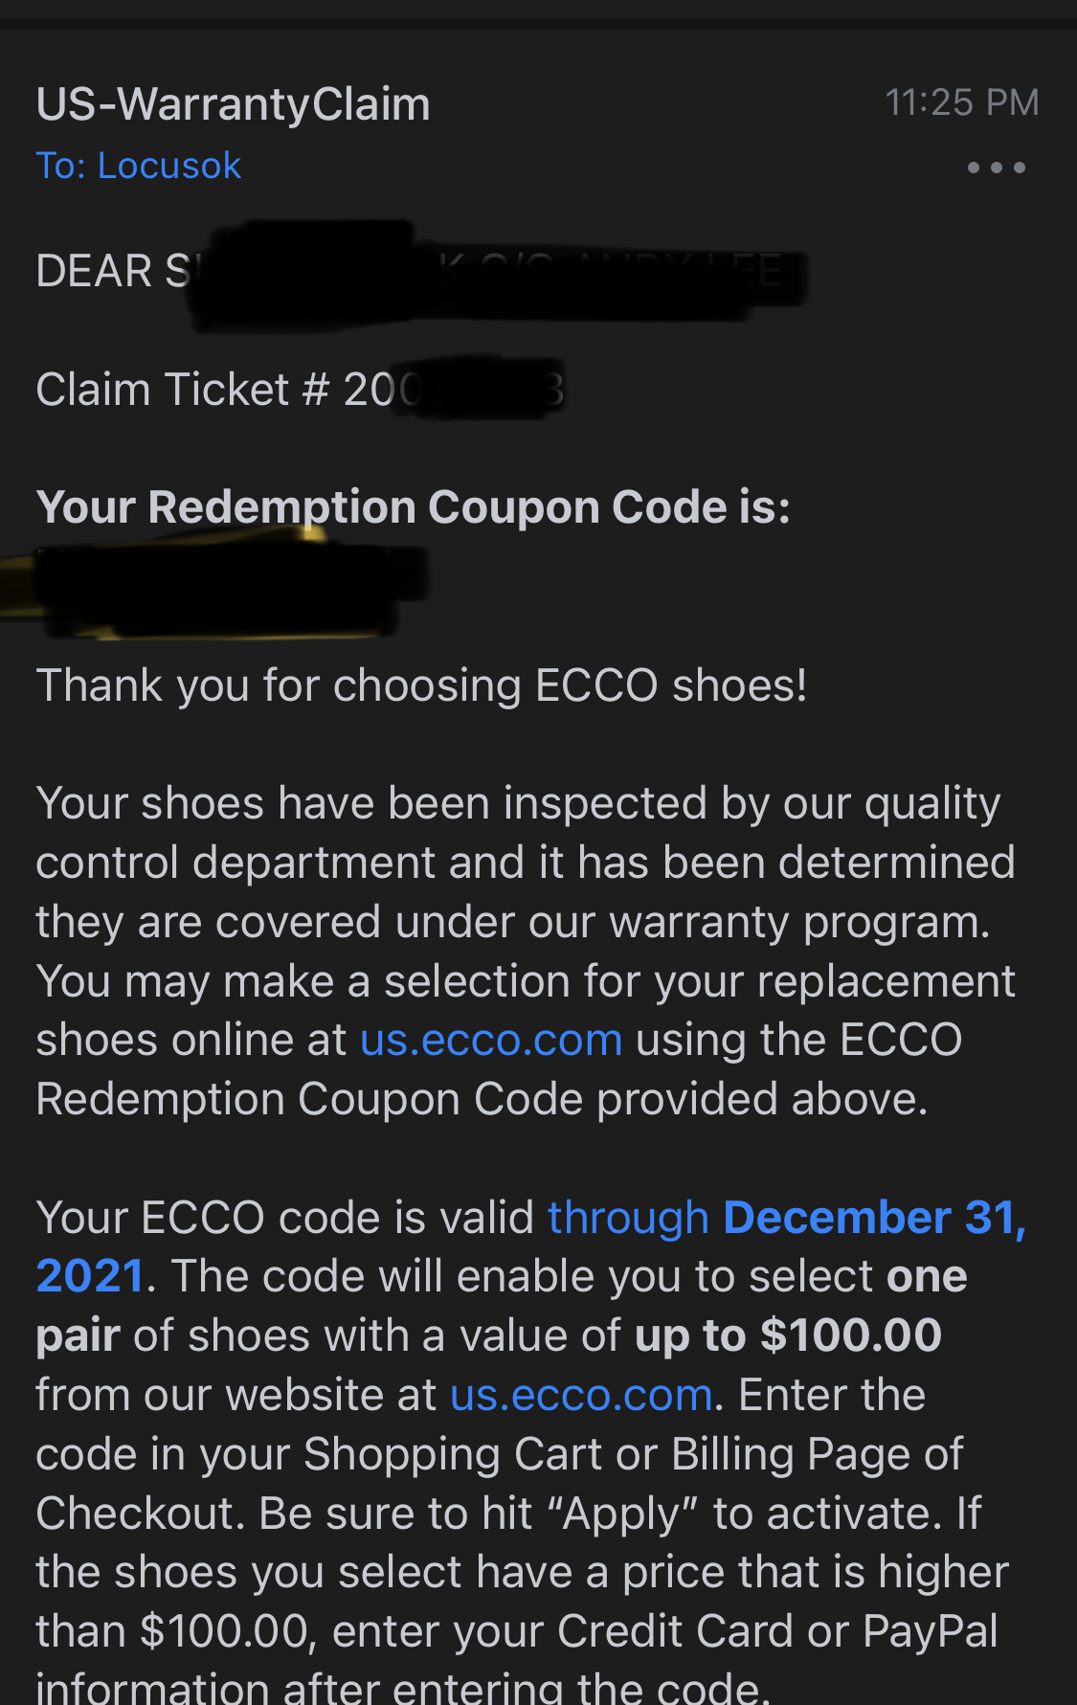Tap the "Credit Card or PayPal" text
1077x1705 pixels.
777,1631
